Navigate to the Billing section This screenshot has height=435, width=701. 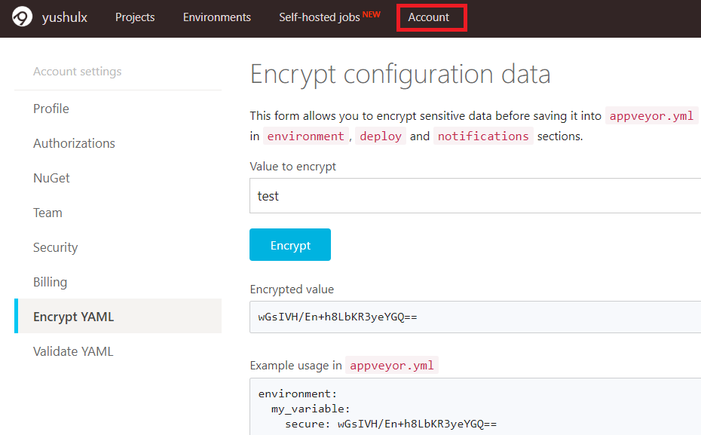tap(50, 282)
